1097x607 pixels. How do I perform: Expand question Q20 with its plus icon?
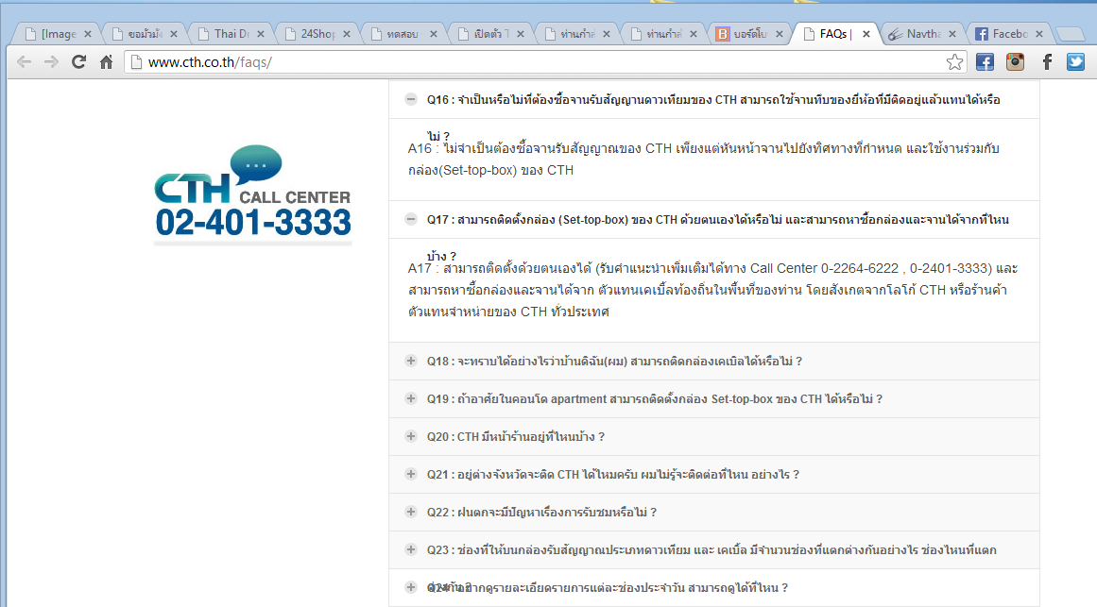pos(411,436)
